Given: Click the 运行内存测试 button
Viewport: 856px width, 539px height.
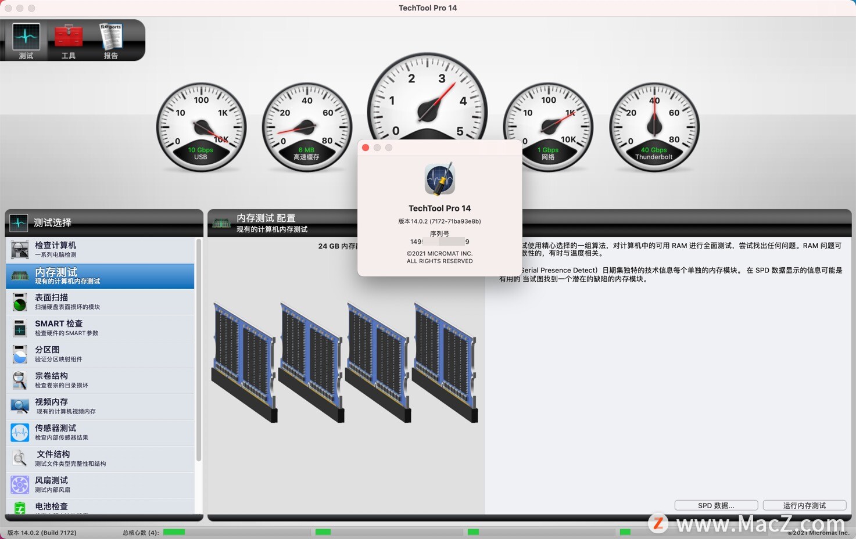Looking at the screenshot, I should click(x=804, y=505).
